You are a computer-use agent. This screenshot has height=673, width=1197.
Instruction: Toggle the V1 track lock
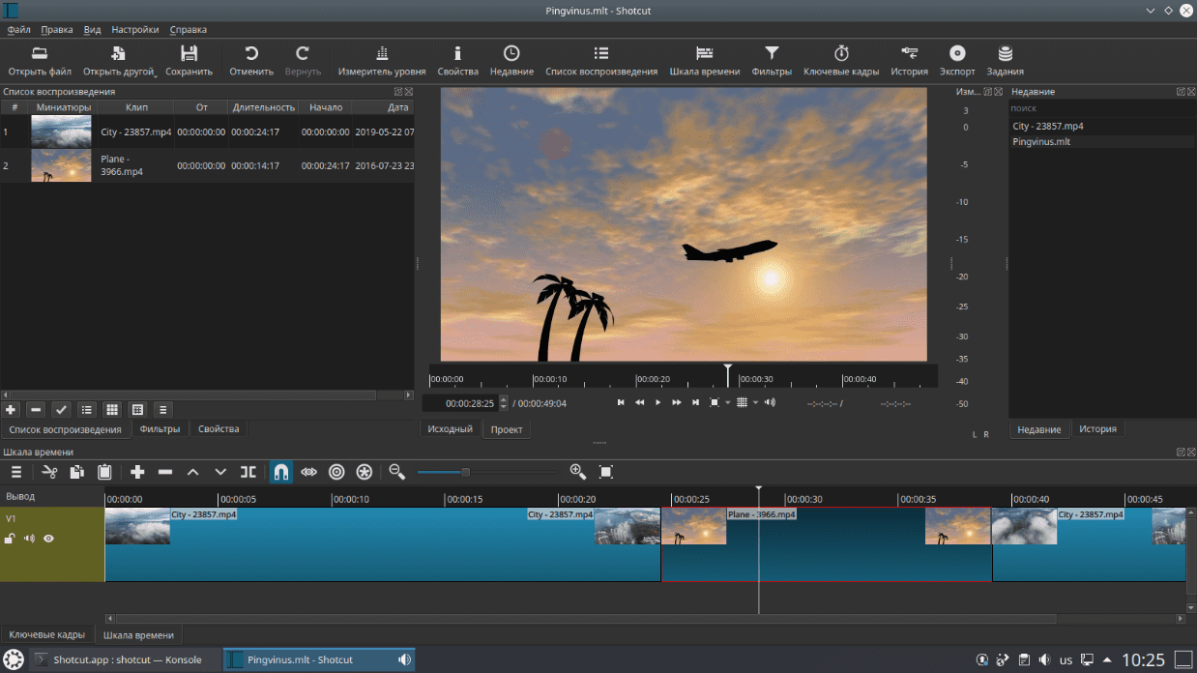tap(10, 539)
